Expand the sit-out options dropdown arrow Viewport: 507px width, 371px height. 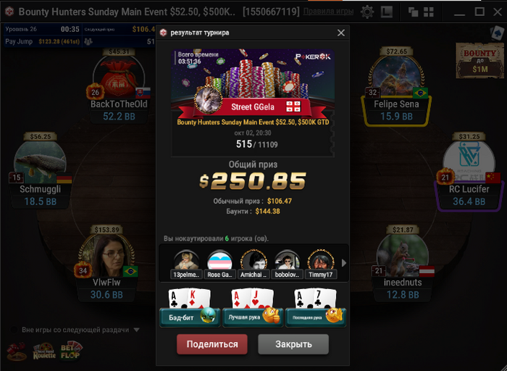(x=136, y=330)
